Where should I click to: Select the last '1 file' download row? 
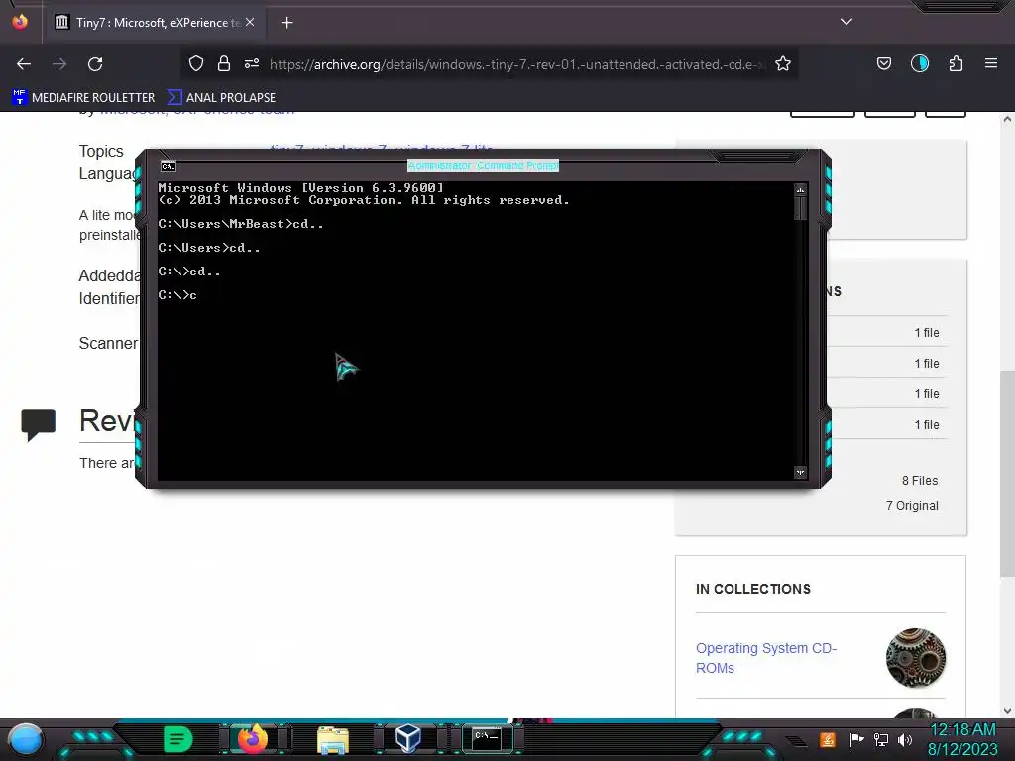927,424
